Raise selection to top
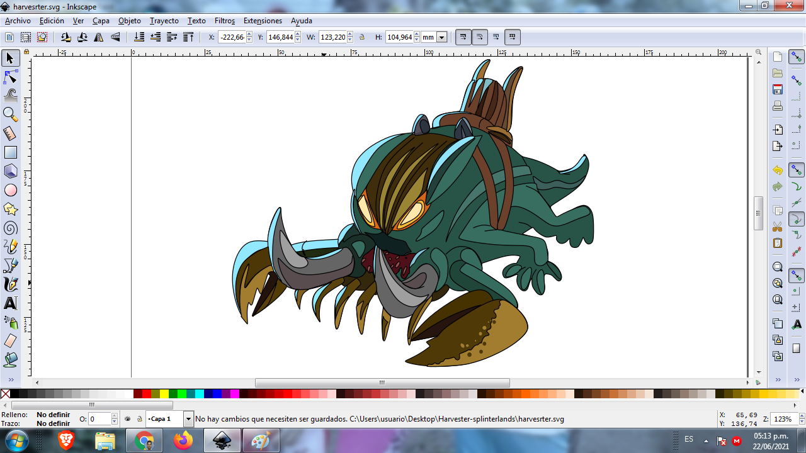The image size is (806, 453). [188, 37]
